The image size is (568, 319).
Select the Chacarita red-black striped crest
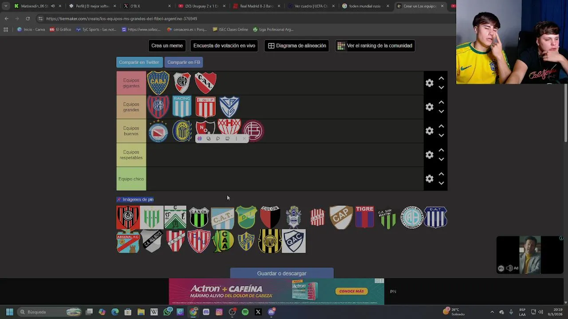click(x=128, y=217)
